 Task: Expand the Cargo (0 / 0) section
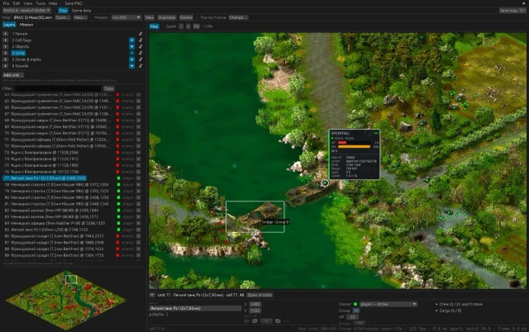449,311
